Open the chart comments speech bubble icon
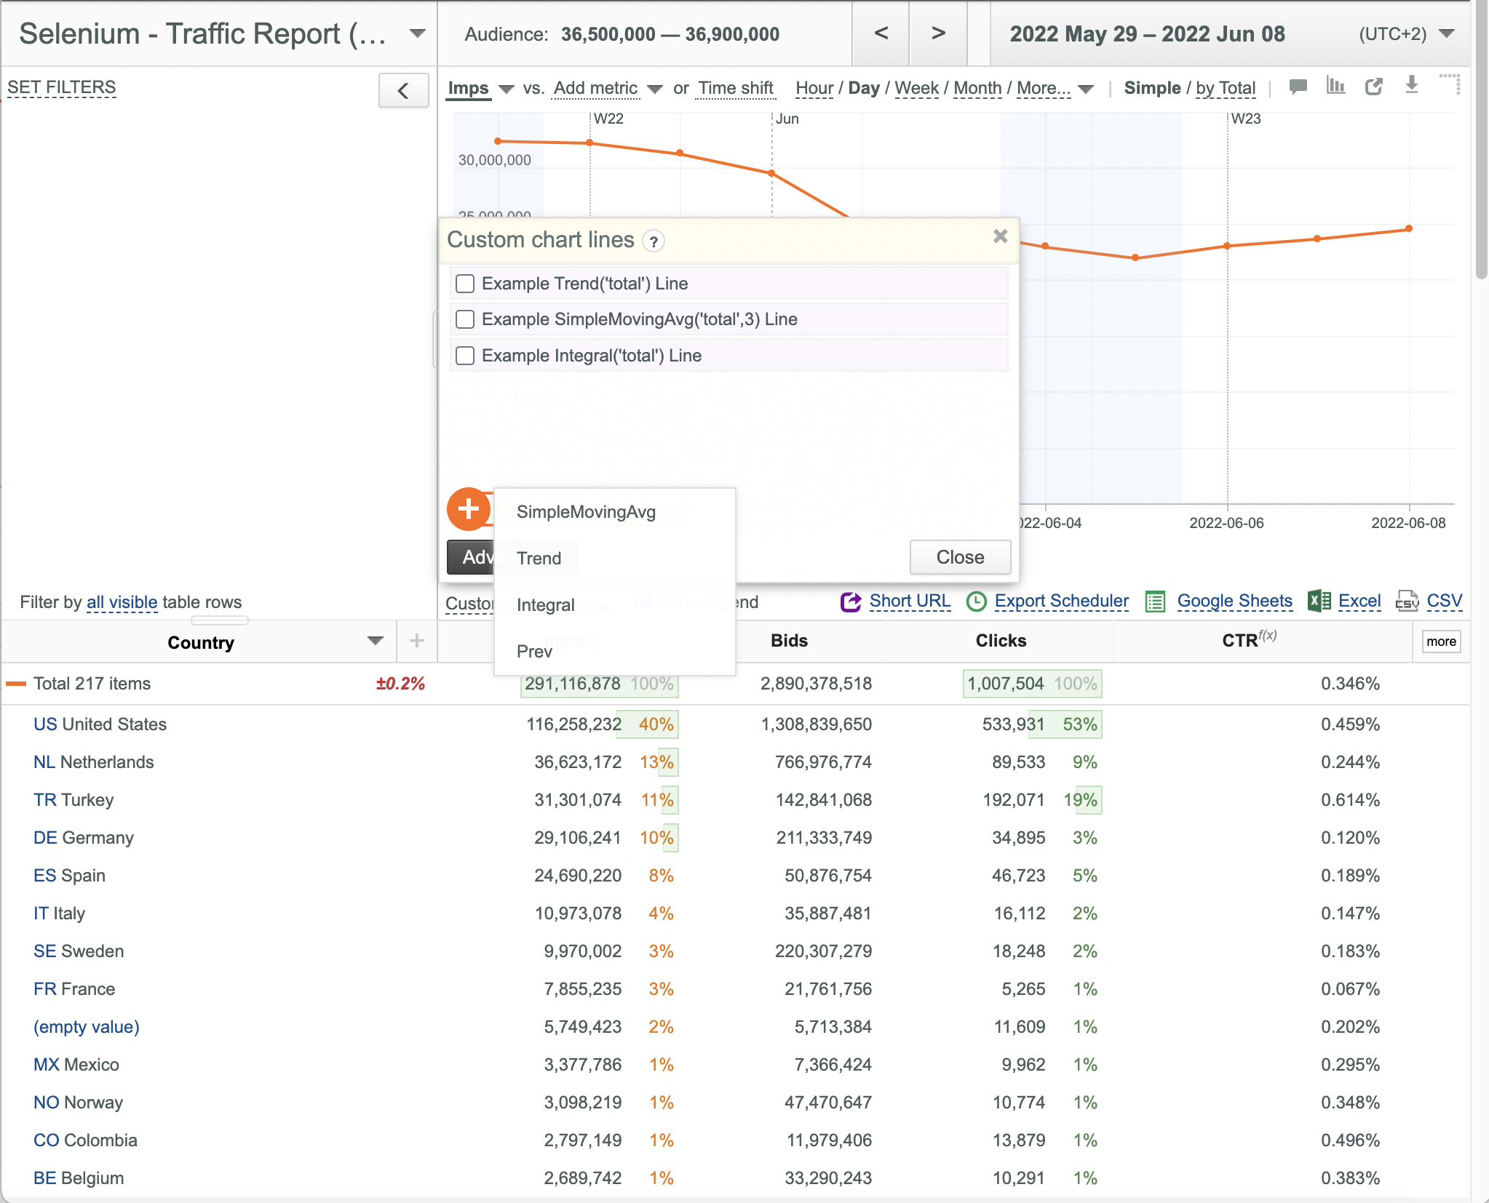The height and width of the screenshot is (1203, 1489). [1298, 87]
